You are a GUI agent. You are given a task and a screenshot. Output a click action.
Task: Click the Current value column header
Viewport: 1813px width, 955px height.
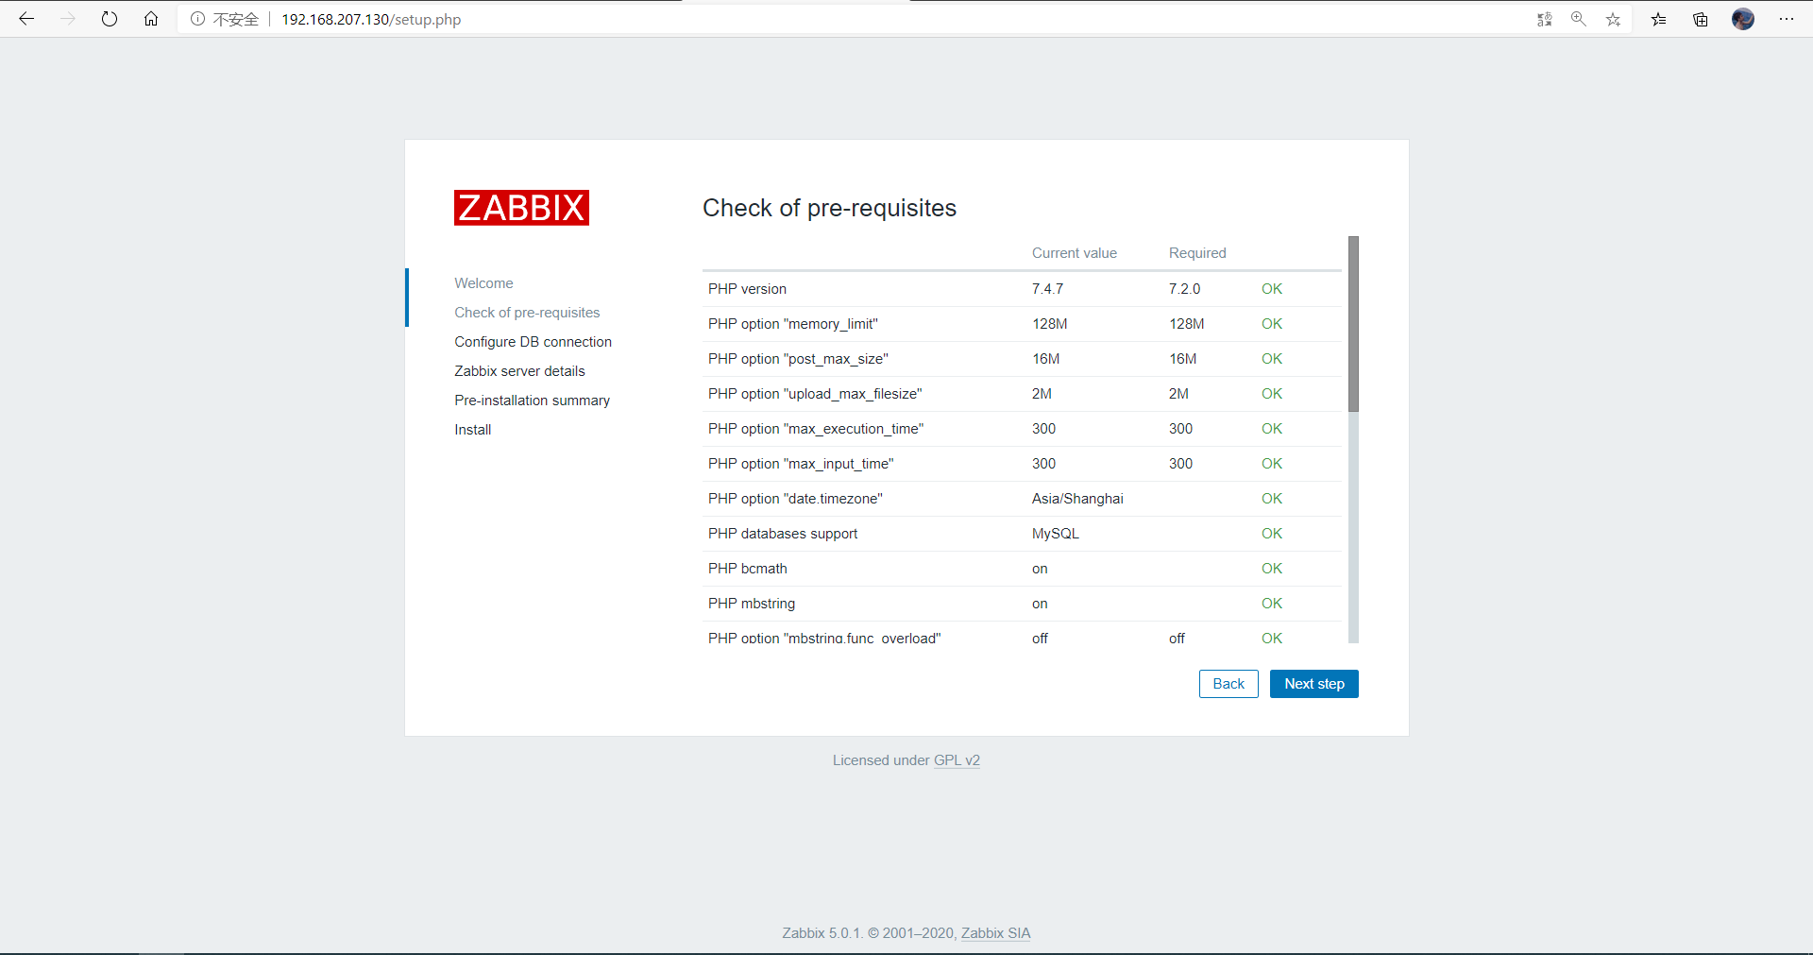(x=1074, y=253)
